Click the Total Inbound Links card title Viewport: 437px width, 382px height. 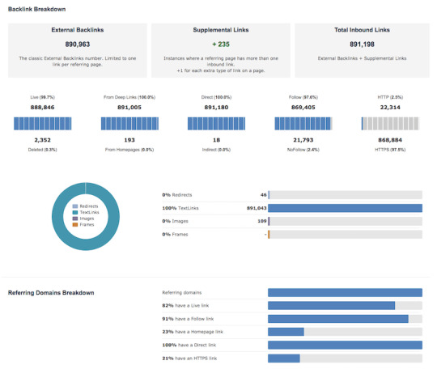(x=362, y=30)
